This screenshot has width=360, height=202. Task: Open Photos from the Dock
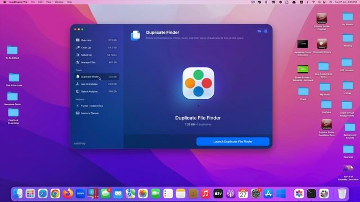click(143, 194)
